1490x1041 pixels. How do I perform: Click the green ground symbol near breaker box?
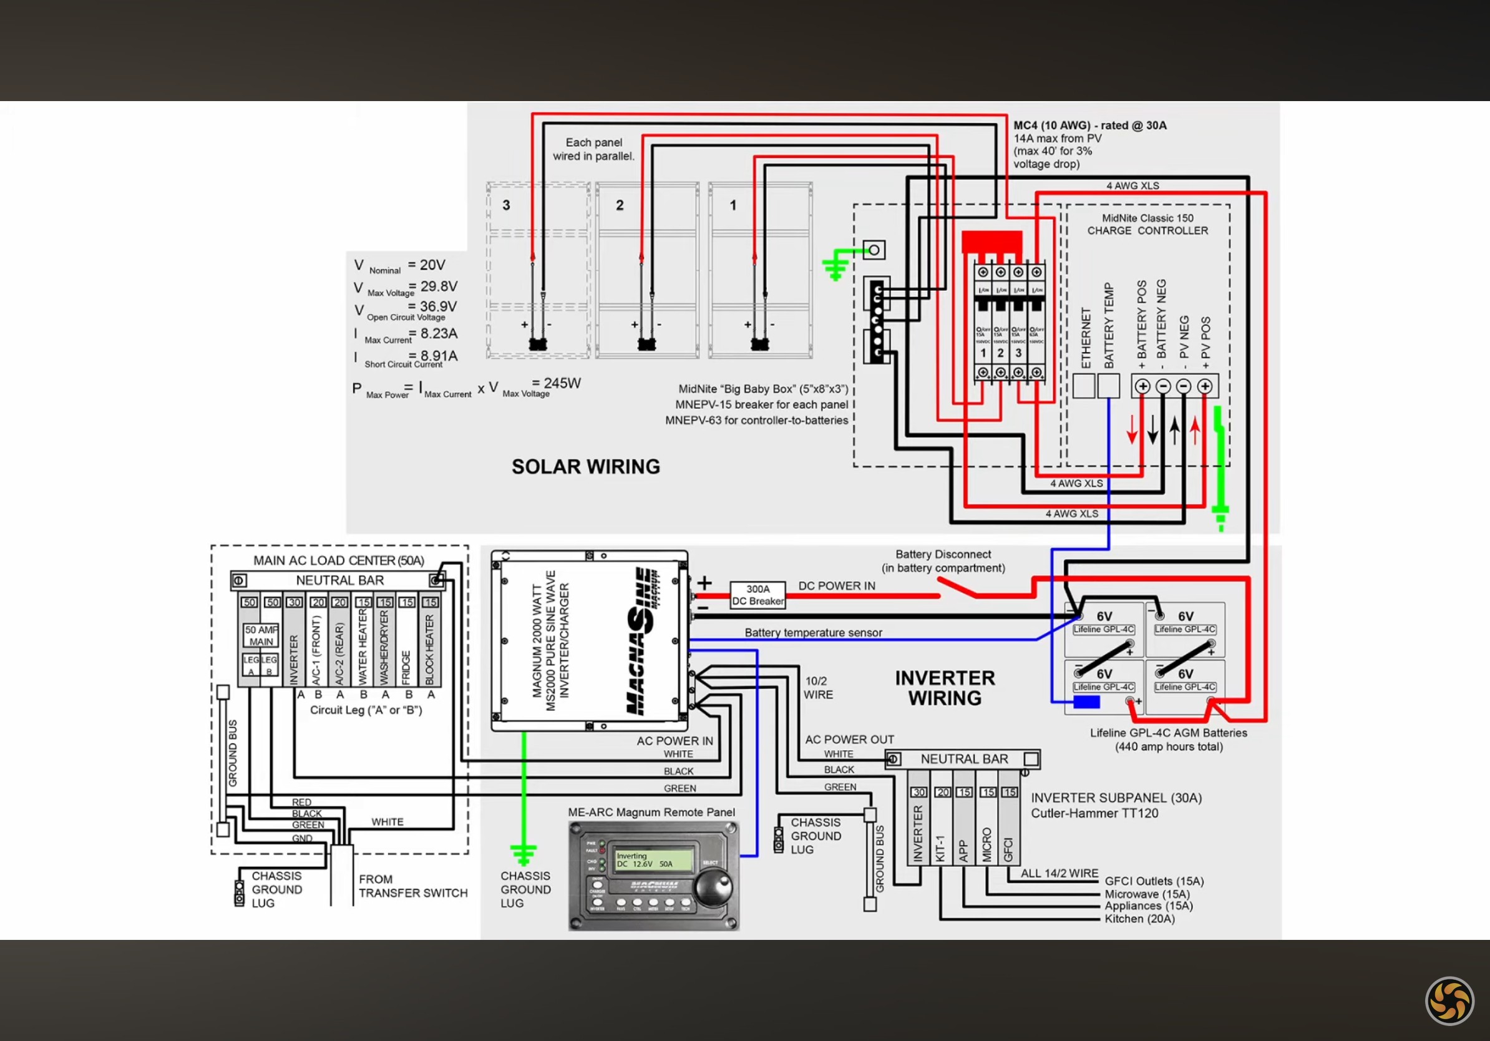(836, 264)
